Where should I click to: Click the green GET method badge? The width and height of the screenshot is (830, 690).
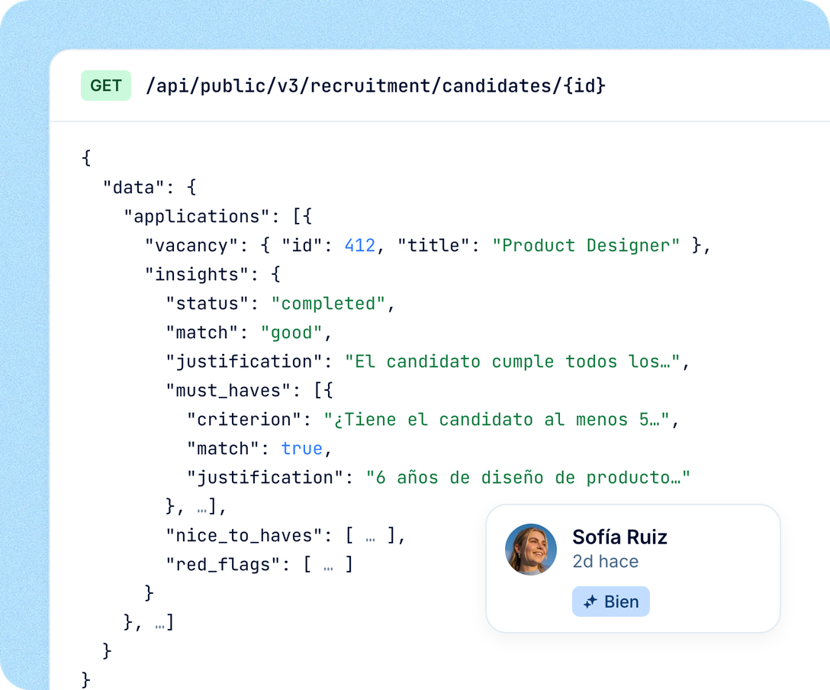tap(106, 85)
